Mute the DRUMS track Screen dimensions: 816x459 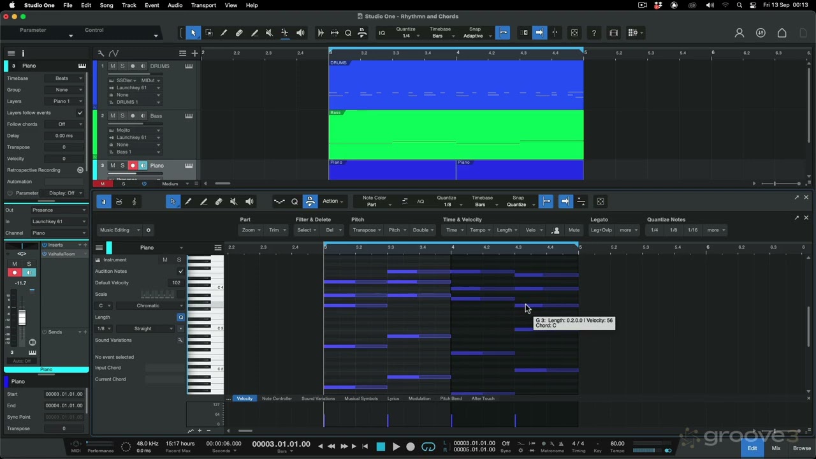(x=113, y=66)
